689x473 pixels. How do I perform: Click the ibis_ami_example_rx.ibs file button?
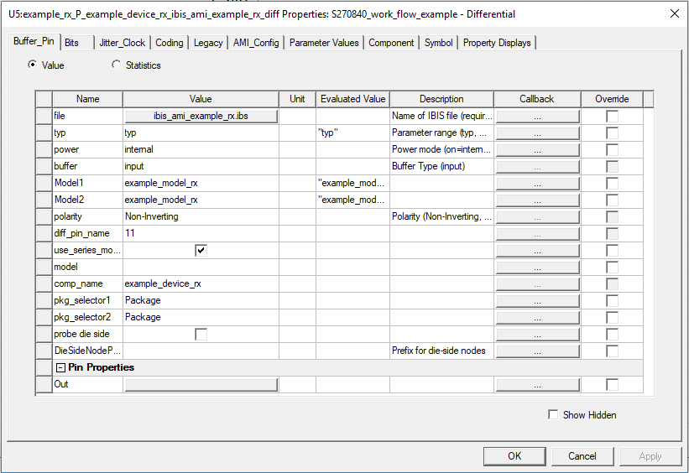coord(201,116)
